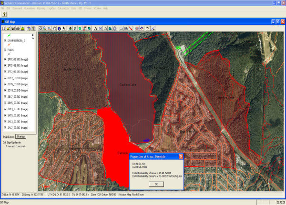Click the green line symbol in layer list
The image size is (286, 205).
pos(9,35)
